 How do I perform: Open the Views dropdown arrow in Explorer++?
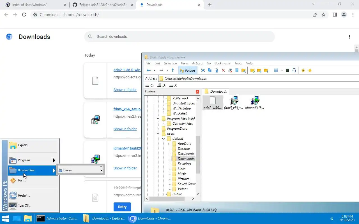point(282,70)
